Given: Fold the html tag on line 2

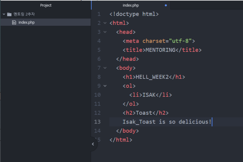Looking at the screenshot, I should click(x=105, y=23).
